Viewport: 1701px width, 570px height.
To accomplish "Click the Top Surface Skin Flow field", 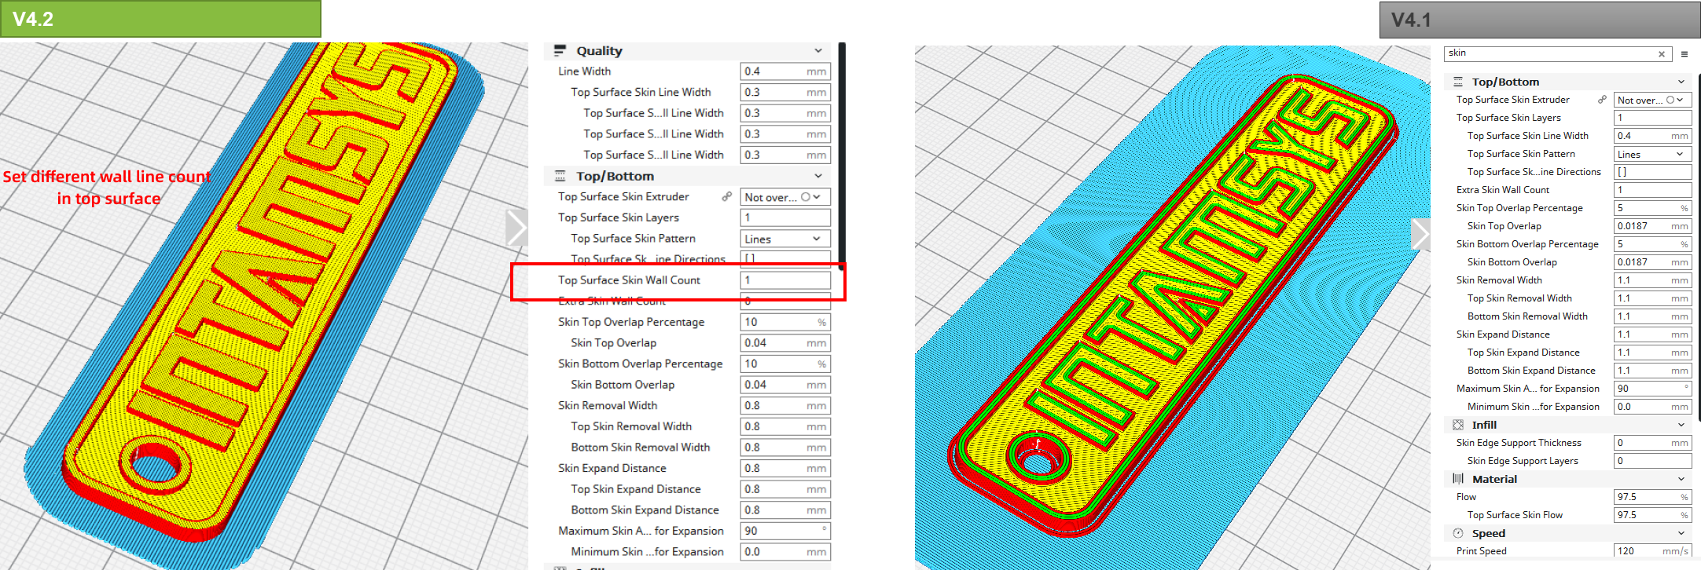I will click(x=1652, y=515).
